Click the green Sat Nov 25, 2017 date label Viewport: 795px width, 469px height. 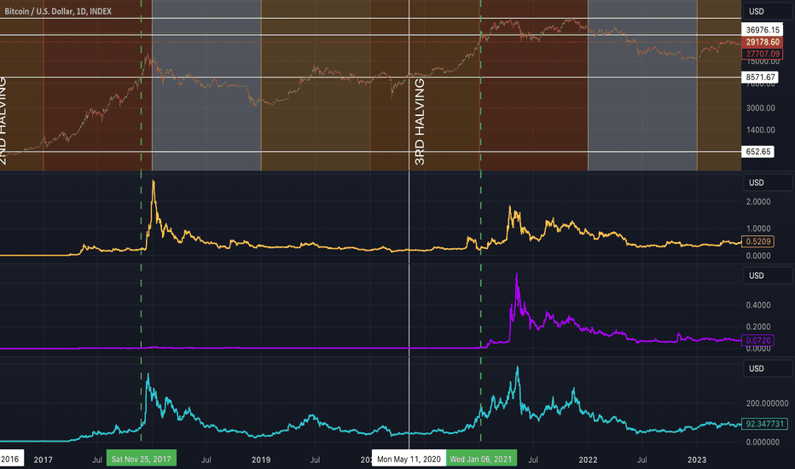pyautogui.click(x=141, y=459)
